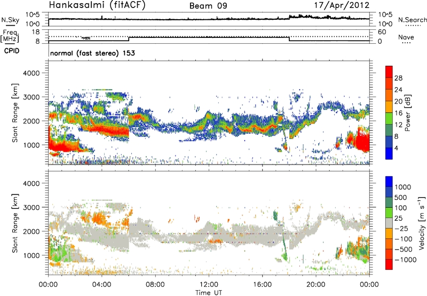Click the 2000 tick on velocity panel axis
427x296 pixels.
31,231
